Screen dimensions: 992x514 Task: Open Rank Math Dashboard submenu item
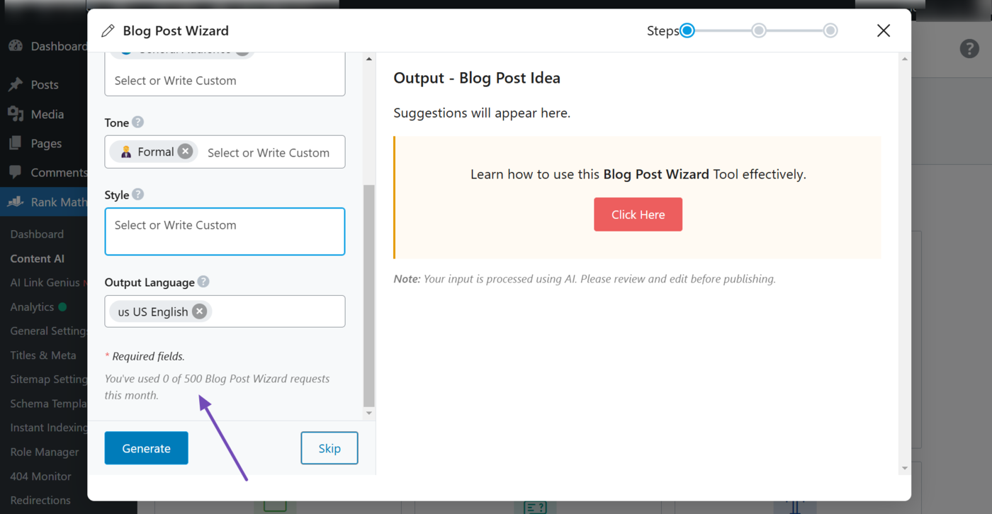37,234
